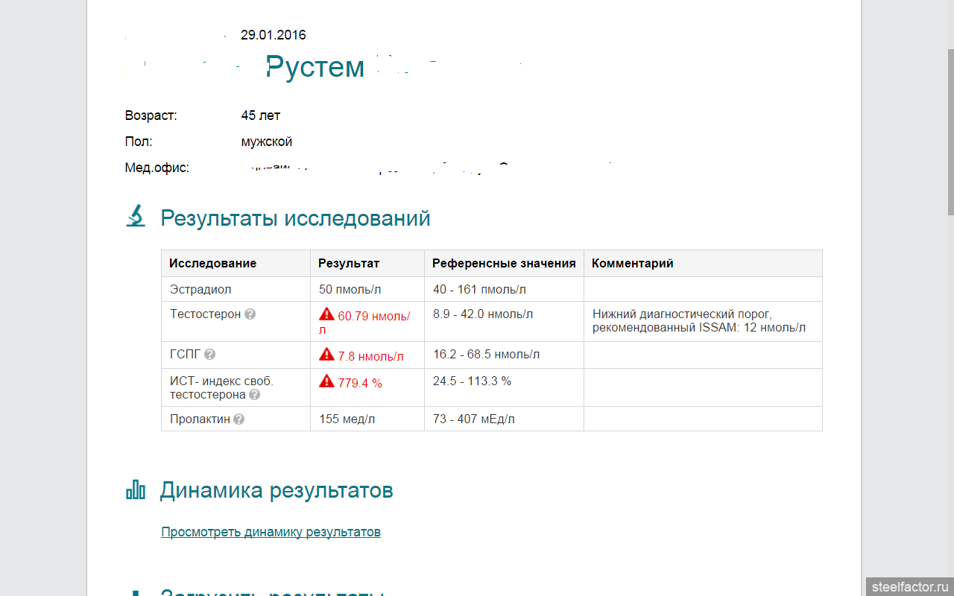Screen dimensions: 954x596
Task: Click the help icon next to Тестостерон
Action: 250,314
